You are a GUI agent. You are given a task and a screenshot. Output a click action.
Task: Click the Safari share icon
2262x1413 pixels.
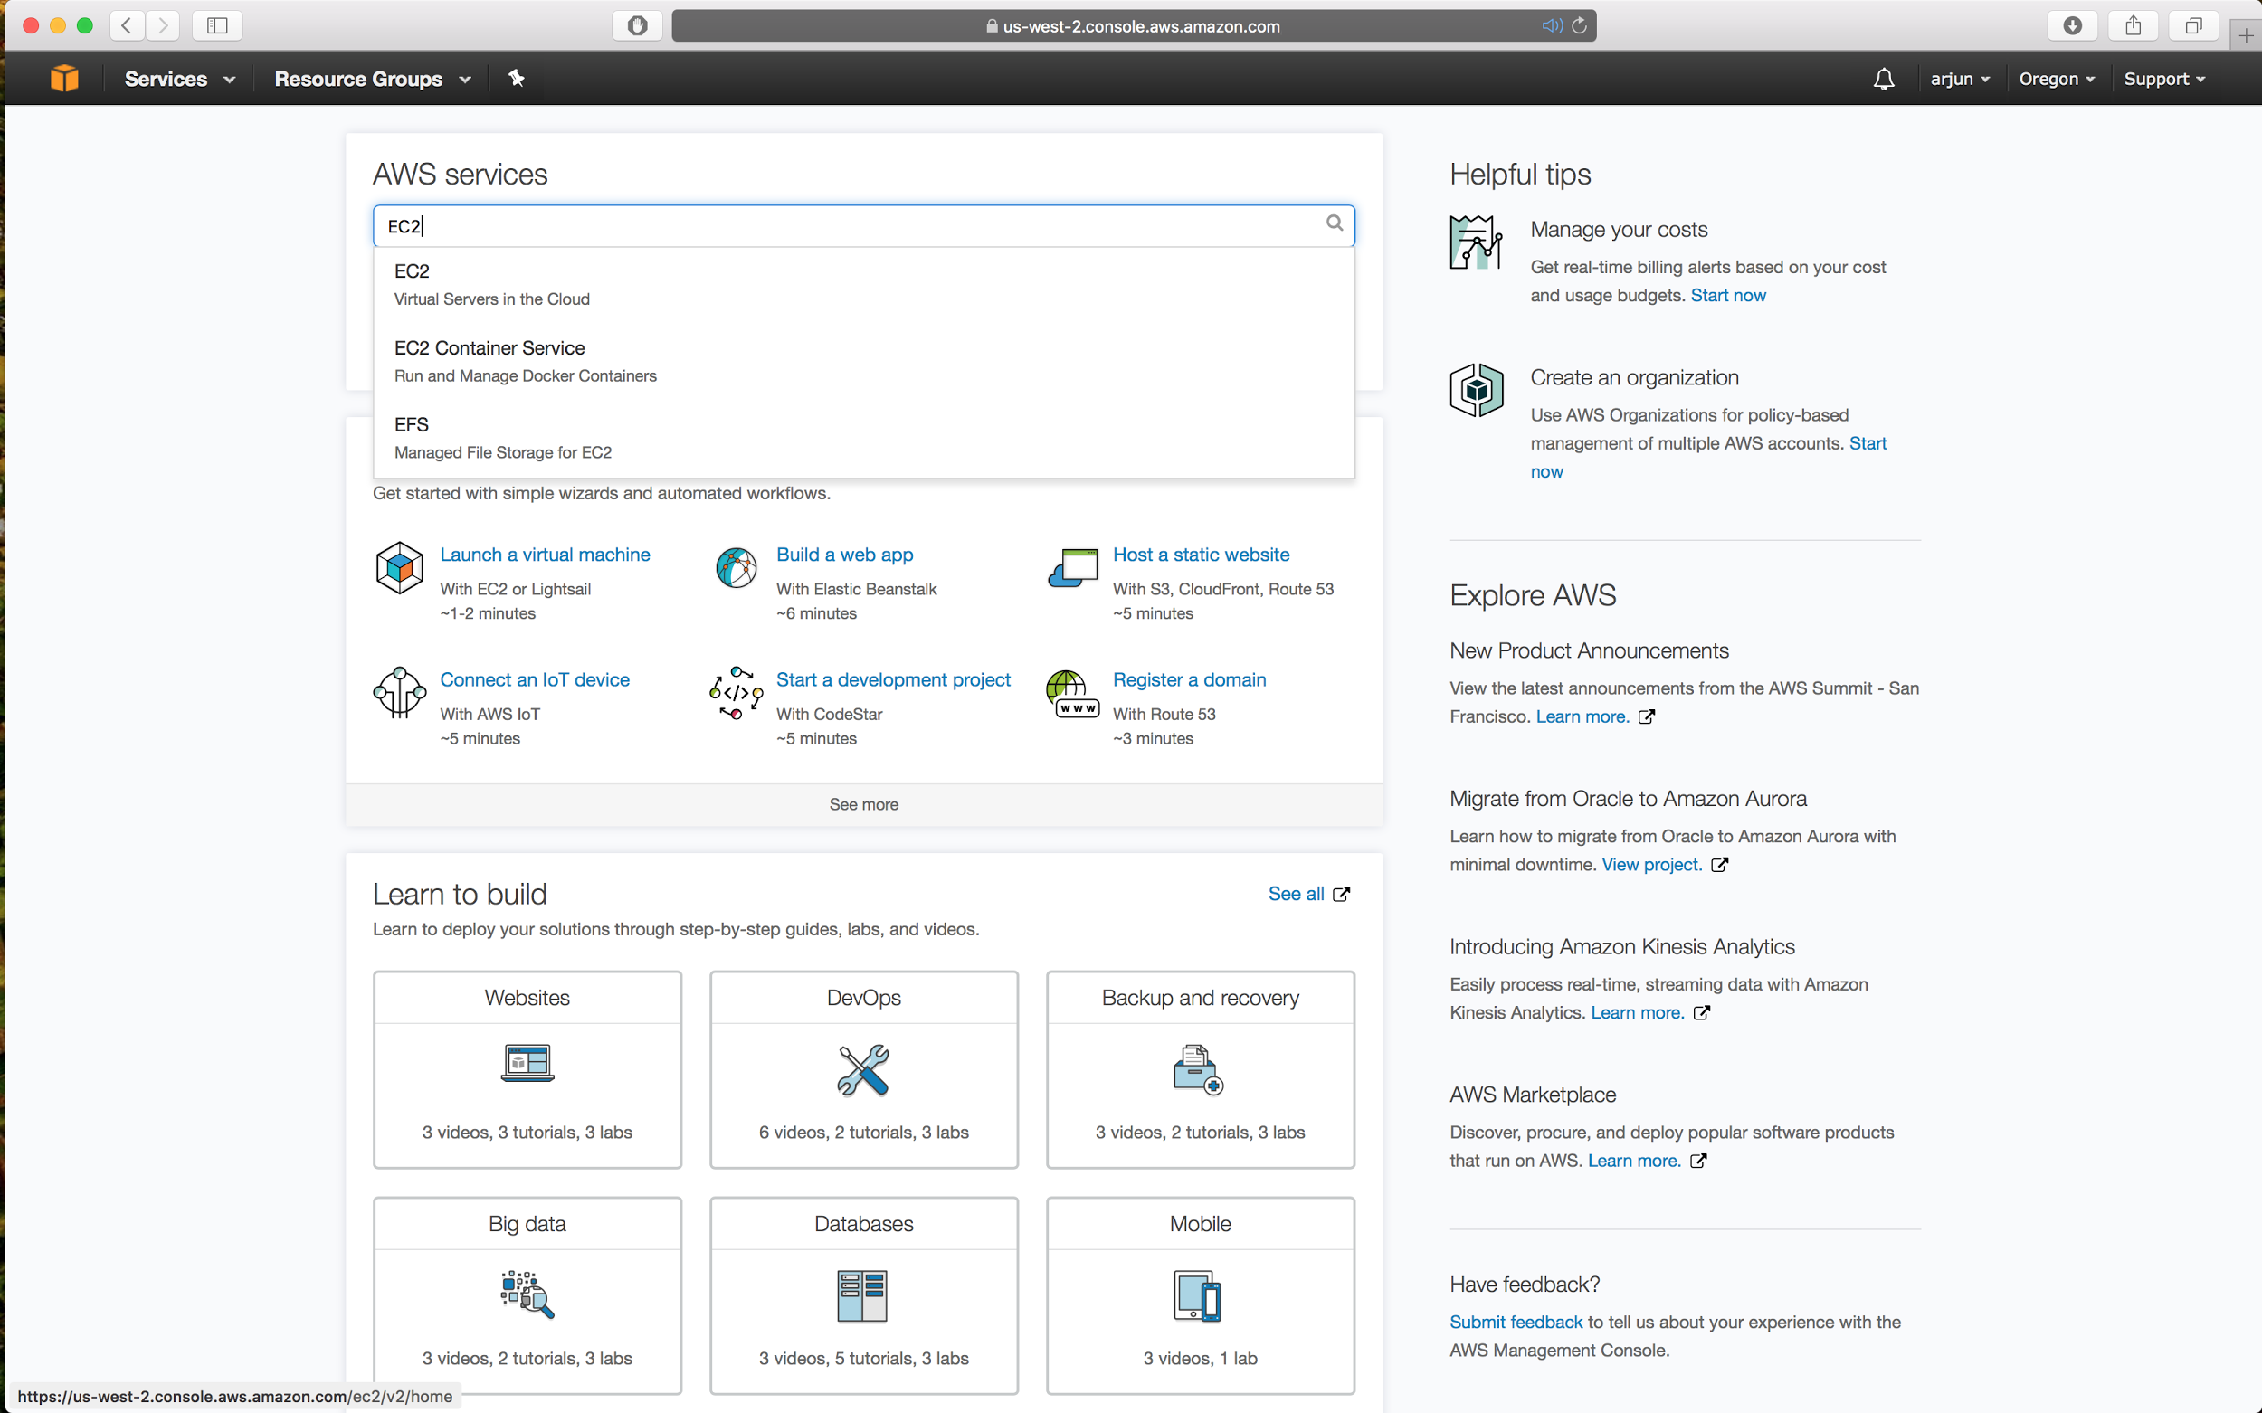2132,25
